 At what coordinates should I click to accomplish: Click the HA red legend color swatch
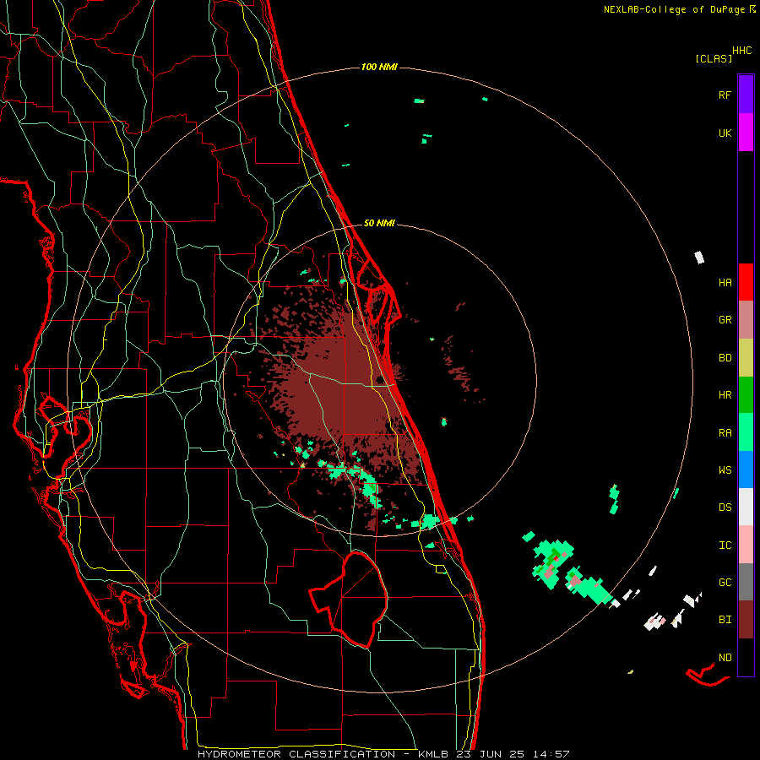tap(746, 282)
